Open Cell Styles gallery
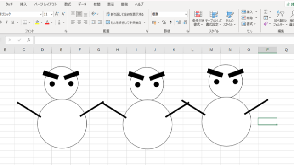This screenshot has width=294, height=165. (x=229, y=18)
